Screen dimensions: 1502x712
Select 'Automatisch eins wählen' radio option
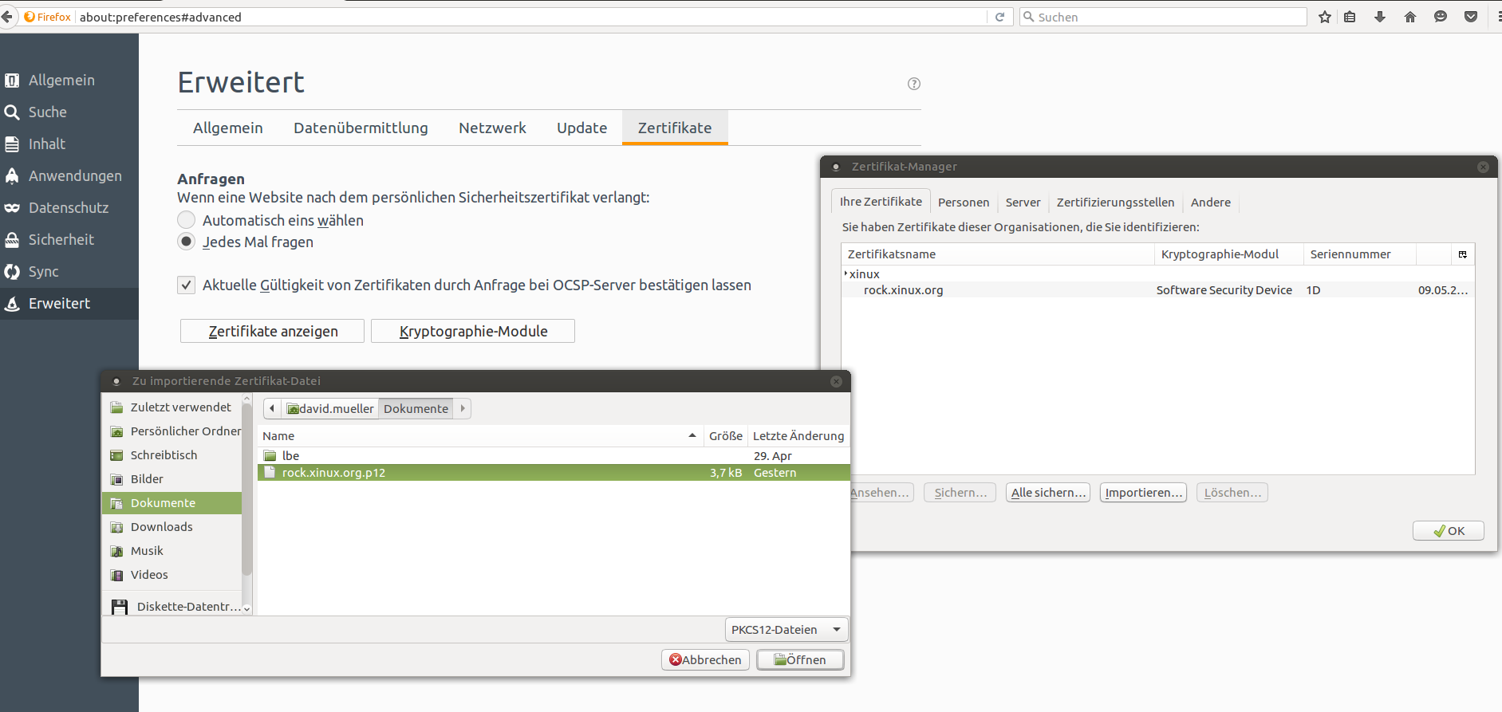point(186,220)
